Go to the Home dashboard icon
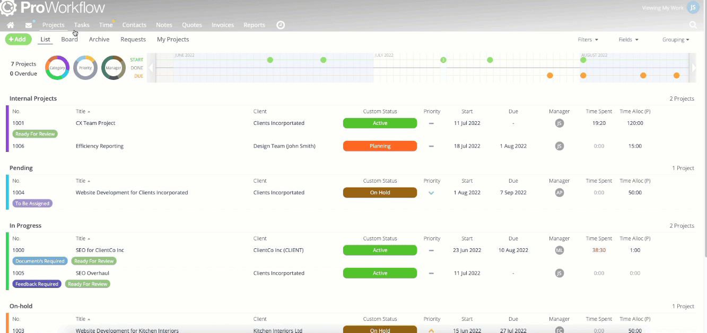707x333 pixels. point(11,25)
